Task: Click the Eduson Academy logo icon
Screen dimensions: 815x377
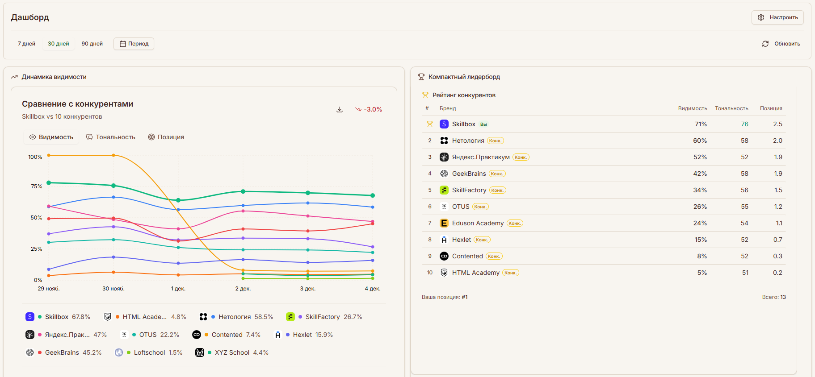Action: tap(444, 223)
